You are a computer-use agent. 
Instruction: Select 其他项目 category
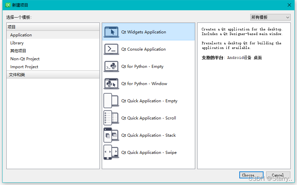pyautogui.click(x=53, y=51)
